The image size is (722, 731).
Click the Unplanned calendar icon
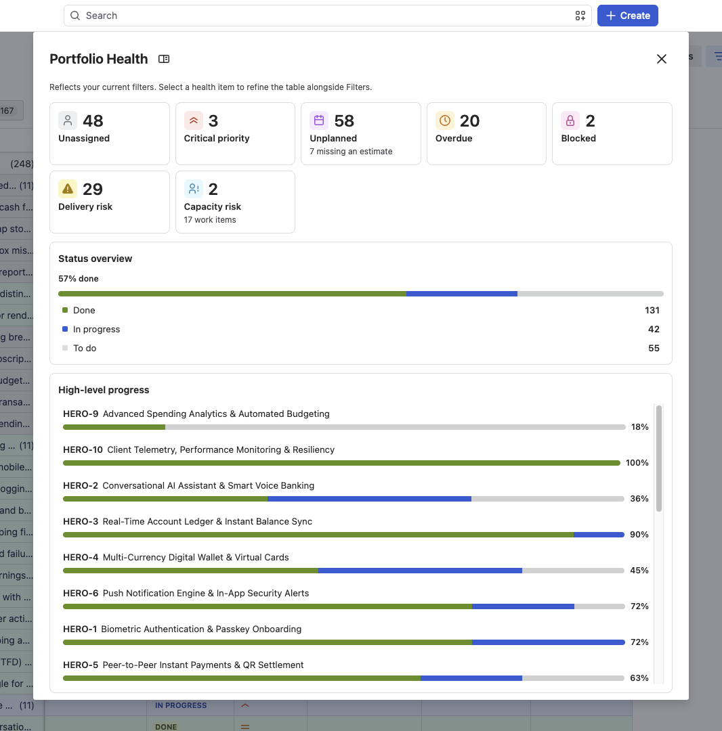tap(319, 120)
